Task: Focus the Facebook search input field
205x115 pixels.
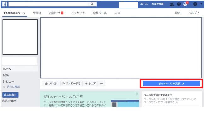Action: tap(52, 4)
